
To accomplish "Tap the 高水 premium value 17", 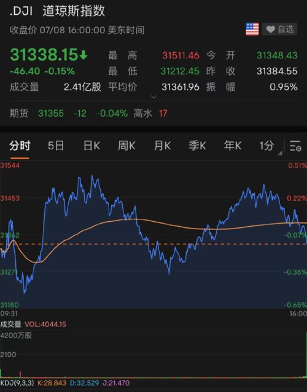I will (163, 114).
